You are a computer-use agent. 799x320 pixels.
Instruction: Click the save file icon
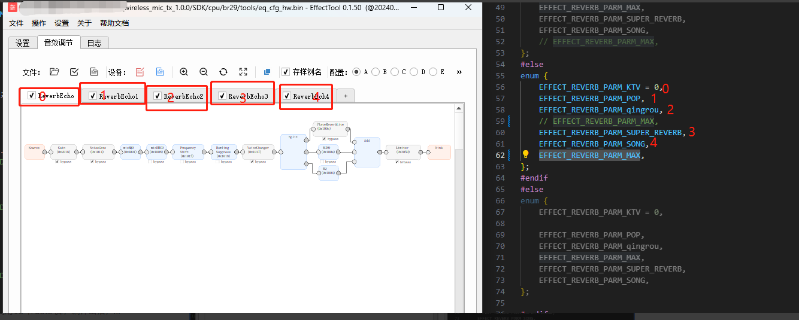(x=94, y=72)
